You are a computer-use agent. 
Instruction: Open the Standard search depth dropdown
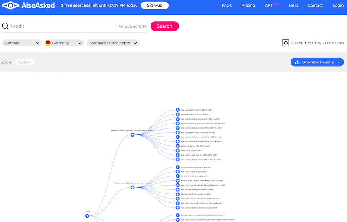[x=113, y=43]
